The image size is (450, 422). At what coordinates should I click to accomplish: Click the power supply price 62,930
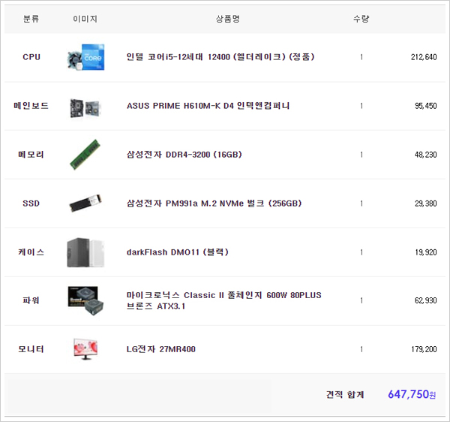pos(425,300)
